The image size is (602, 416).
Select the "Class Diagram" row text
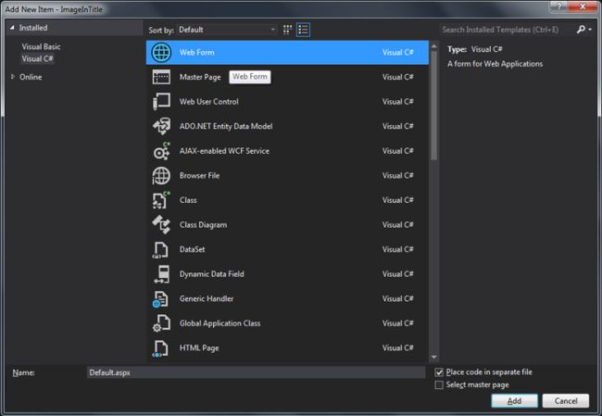click(x=203, y=225)
